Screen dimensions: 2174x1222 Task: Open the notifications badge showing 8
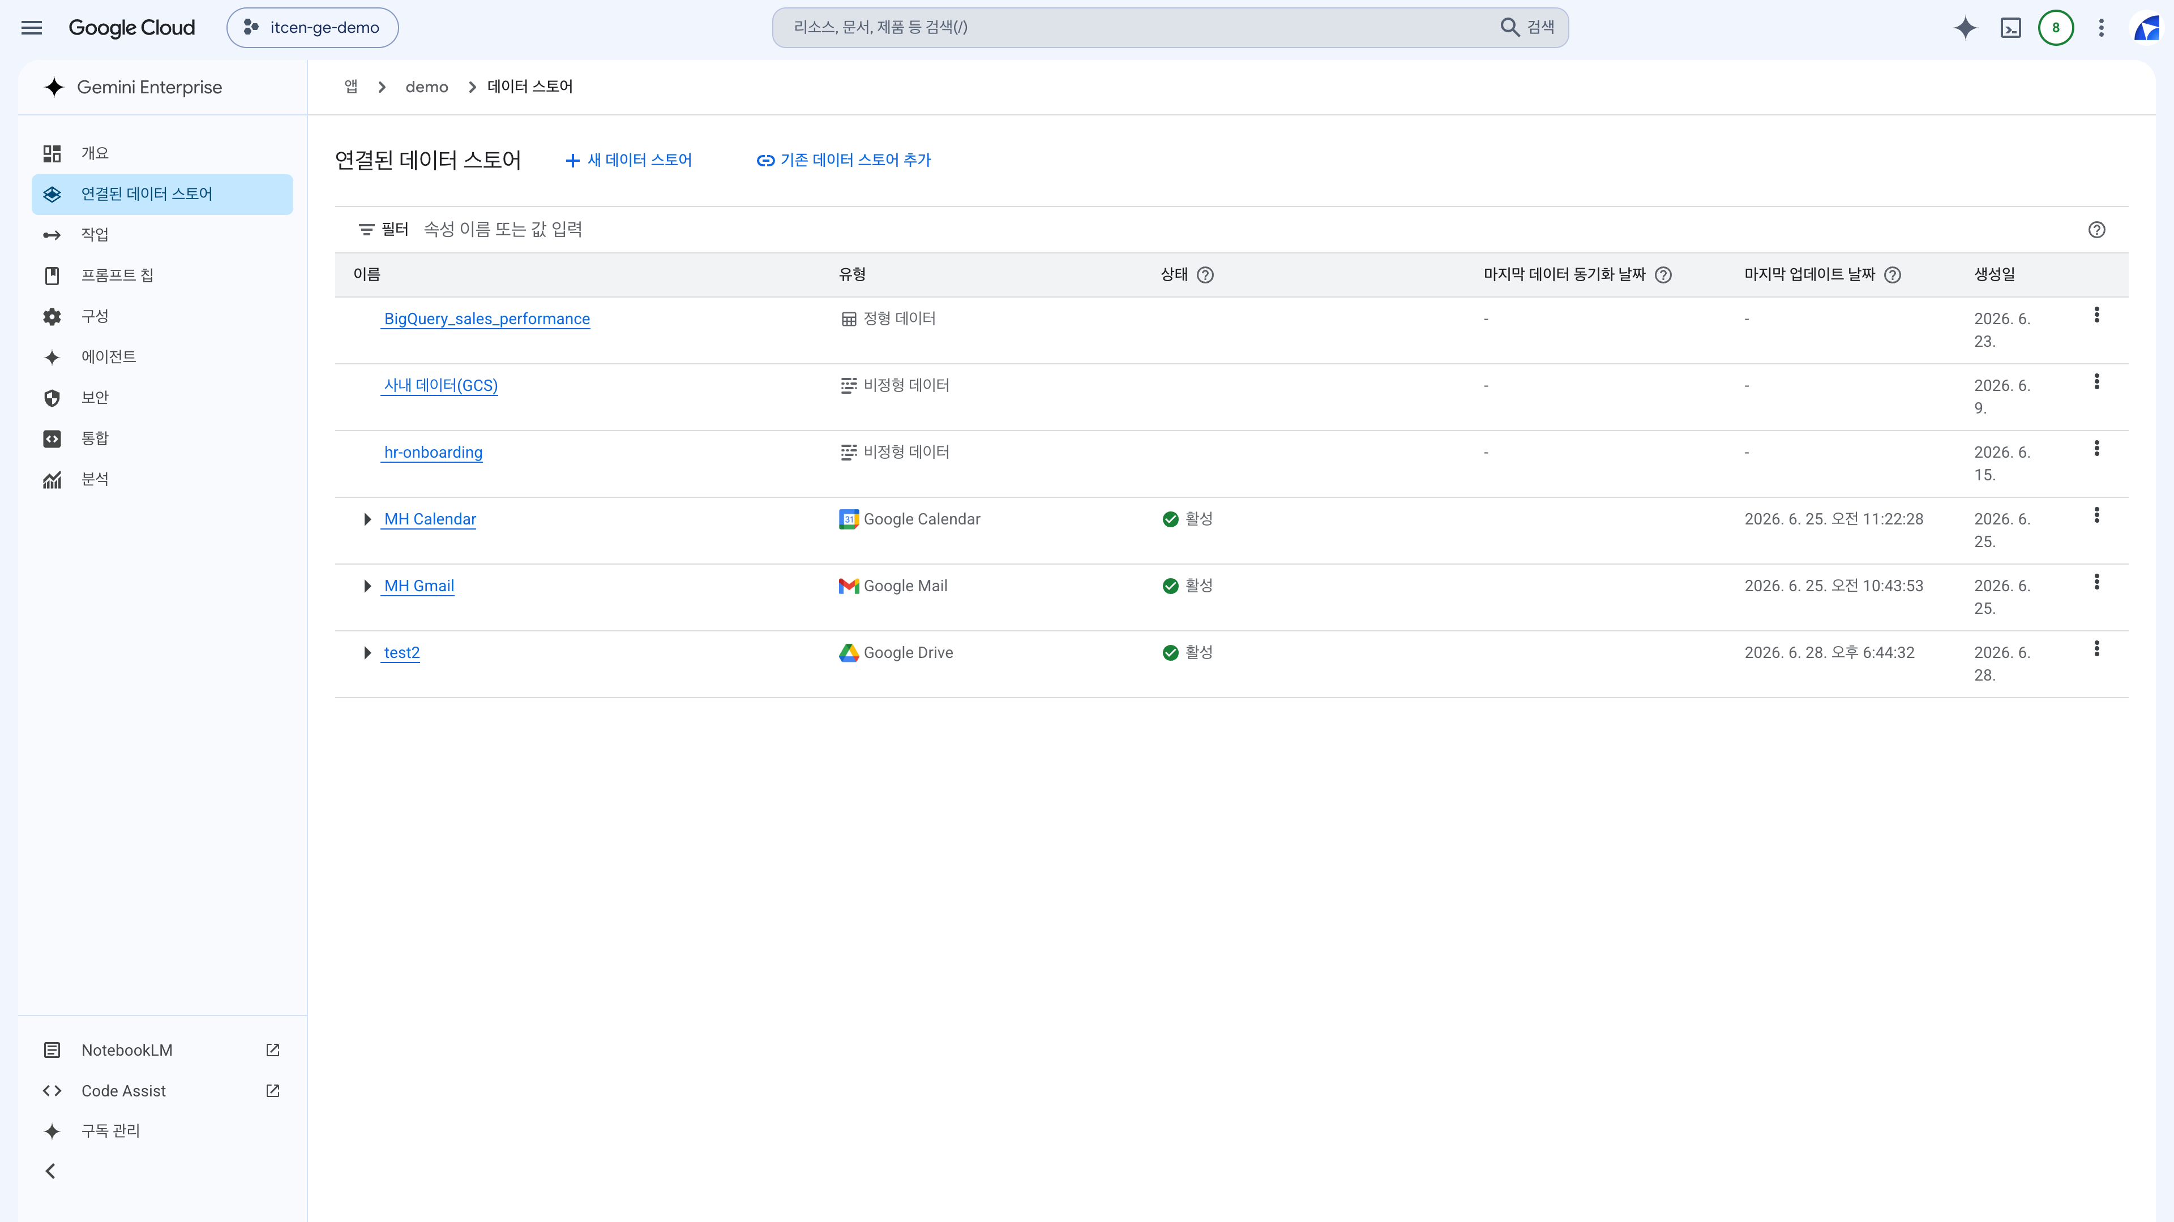coord(2056,28)
